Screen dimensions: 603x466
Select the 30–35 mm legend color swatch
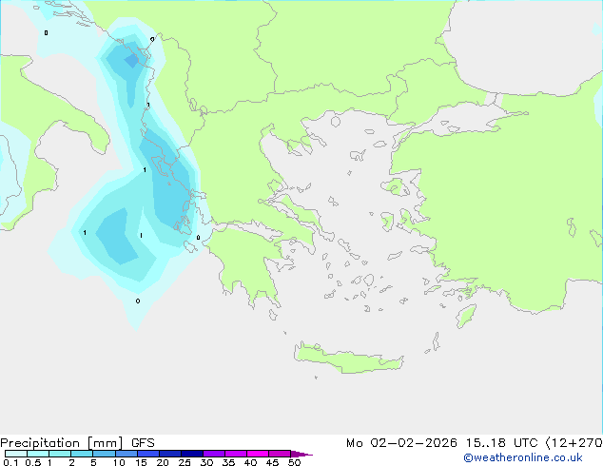click(x=213, y=454)
